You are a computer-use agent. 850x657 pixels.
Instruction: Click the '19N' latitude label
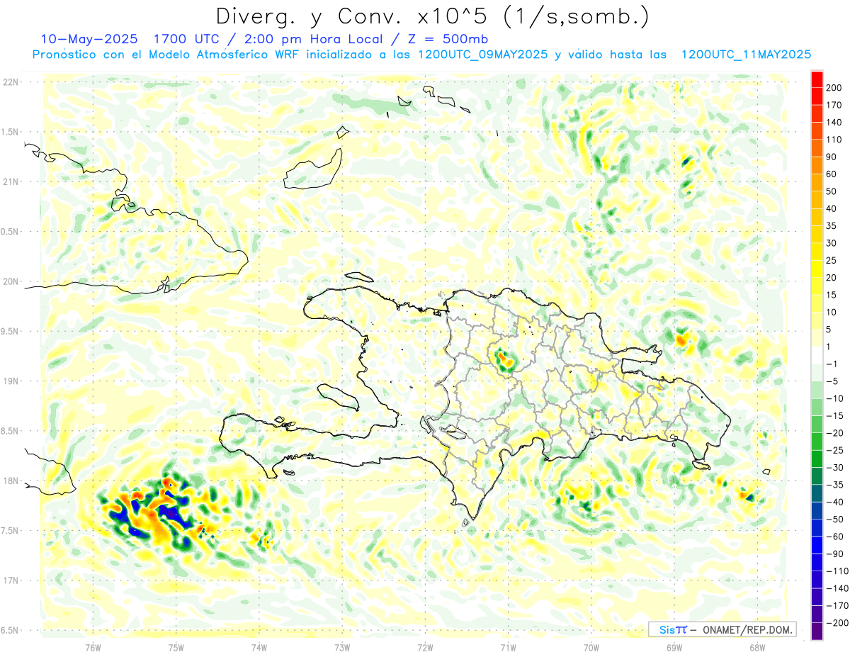coord(11,381)
